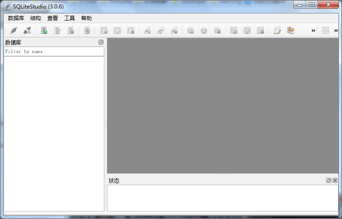Viewport: 342px width, 219px height.
Task: Open the 数据库 menu
Action: click(16, 18)
